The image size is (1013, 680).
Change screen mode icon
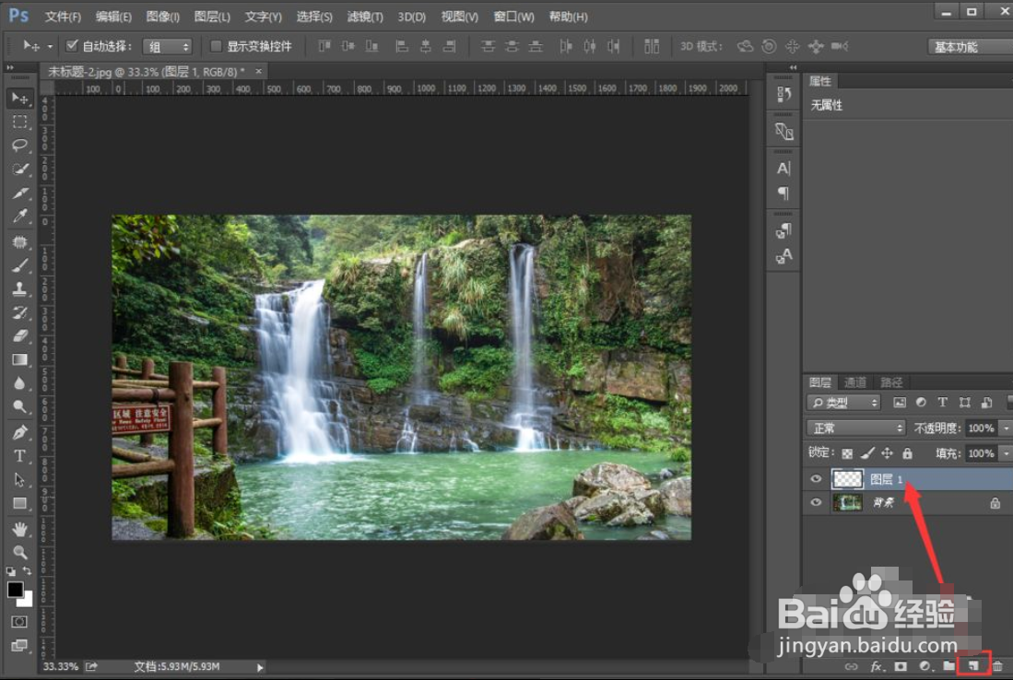(x=19, y=645)
